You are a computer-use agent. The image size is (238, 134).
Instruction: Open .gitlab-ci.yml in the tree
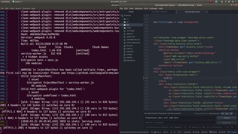point(131,37)
